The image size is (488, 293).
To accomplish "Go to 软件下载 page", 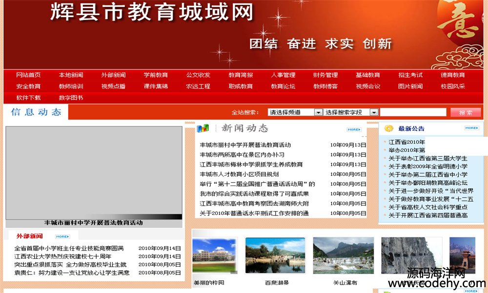I will pos(28,98).
